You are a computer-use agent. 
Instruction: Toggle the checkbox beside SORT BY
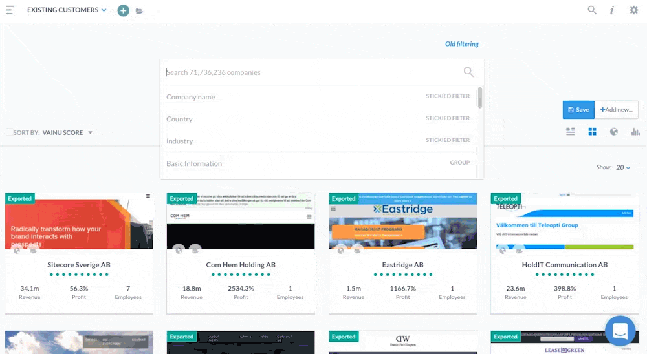coord(8,132)
